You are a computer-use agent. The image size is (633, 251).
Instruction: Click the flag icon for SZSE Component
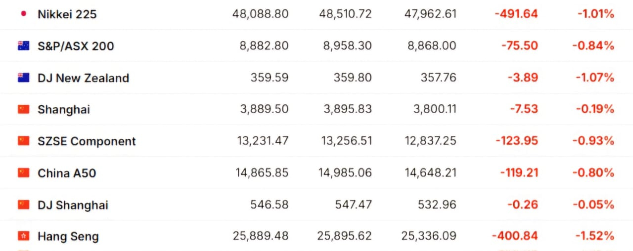(x=23, y=141)
